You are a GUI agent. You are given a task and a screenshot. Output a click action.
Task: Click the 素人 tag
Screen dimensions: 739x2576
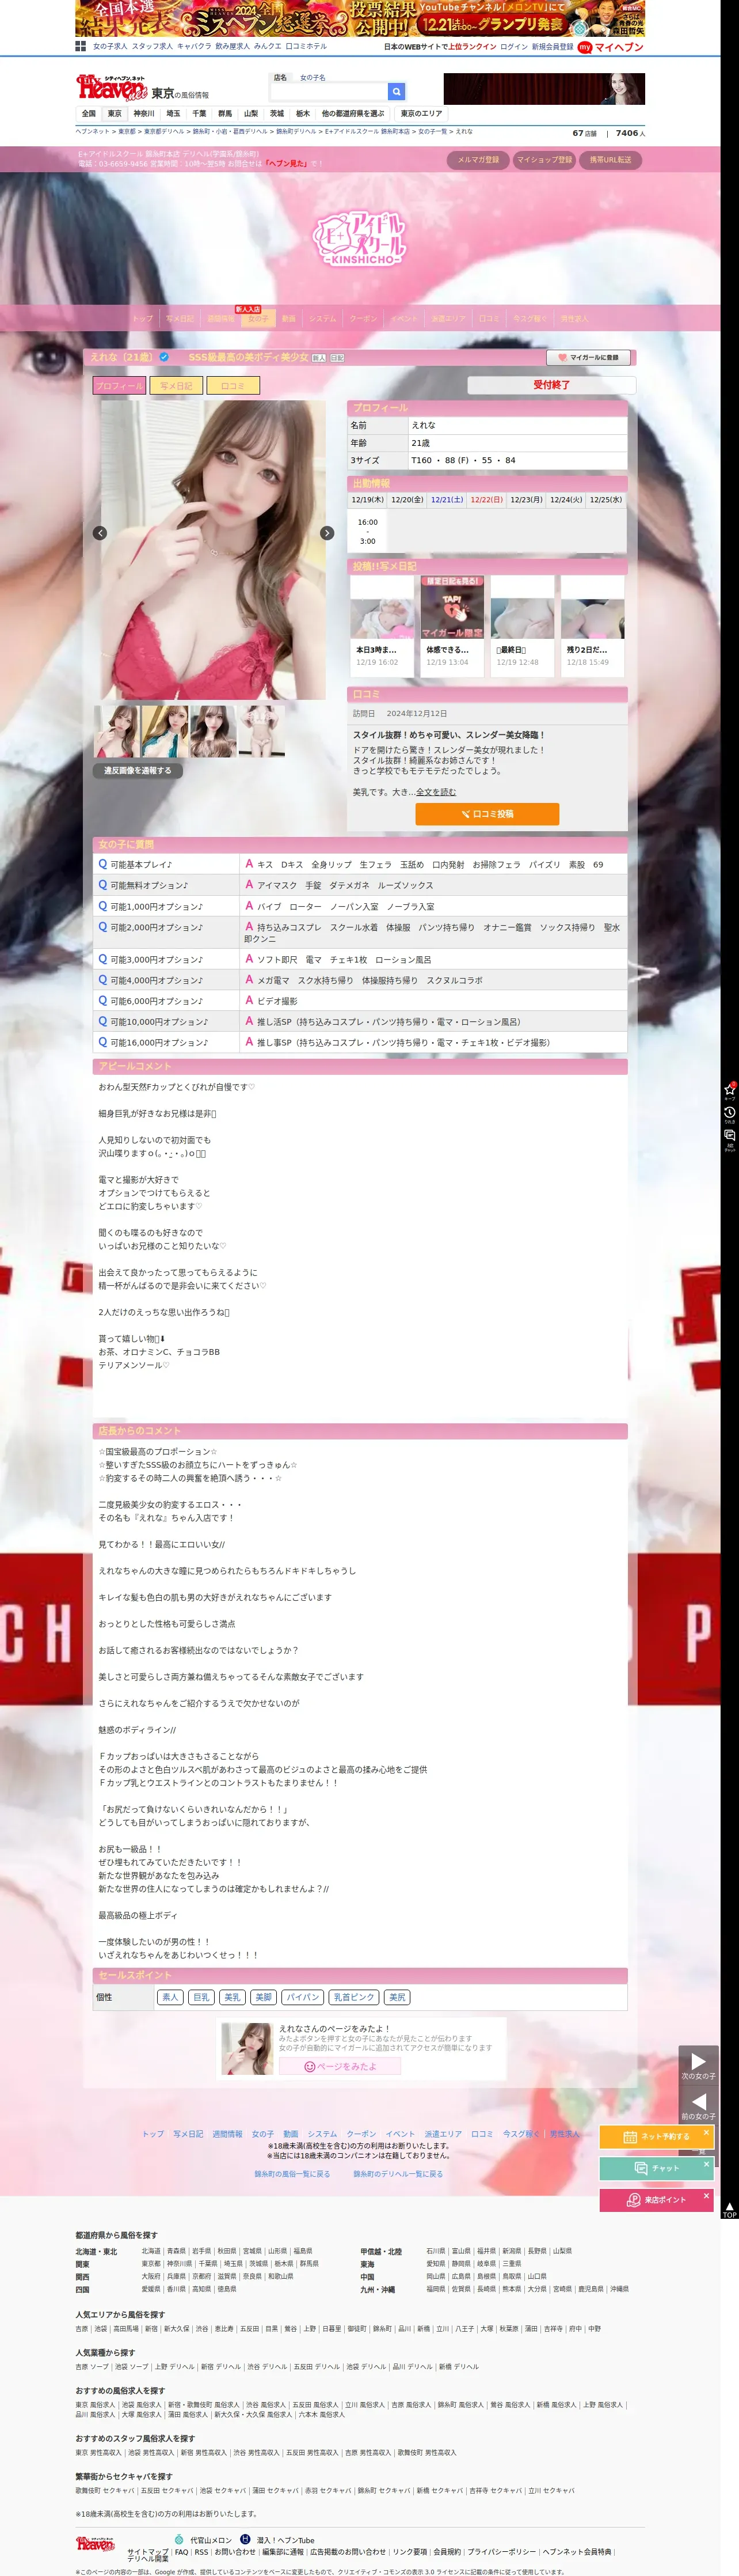(170, 1997)
